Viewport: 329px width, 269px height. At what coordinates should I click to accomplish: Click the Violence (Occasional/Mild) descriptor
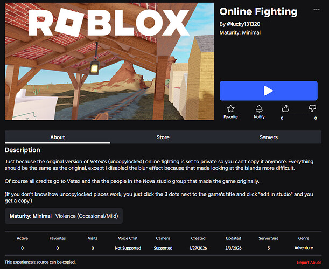pyautogui.click(x=87, y=216)
